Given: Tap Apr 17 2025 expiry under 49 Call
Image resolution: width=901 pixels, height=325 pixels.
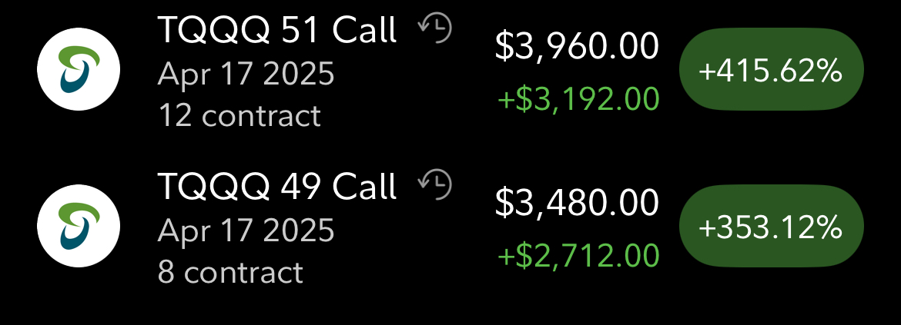Looking at the screenshot, I should point(246,230).
